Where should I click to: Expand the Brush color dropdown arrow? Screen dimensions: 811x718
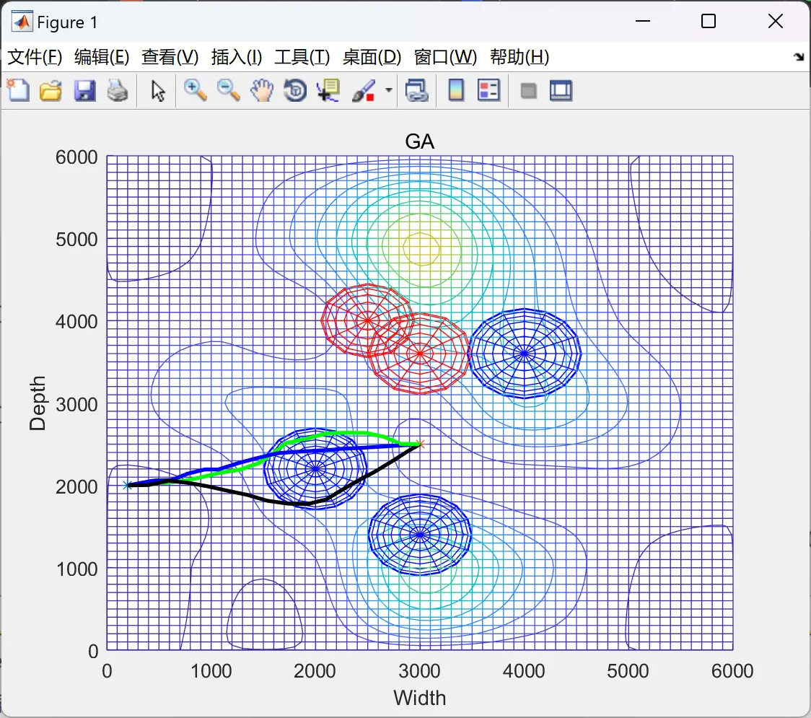[389, 90]
